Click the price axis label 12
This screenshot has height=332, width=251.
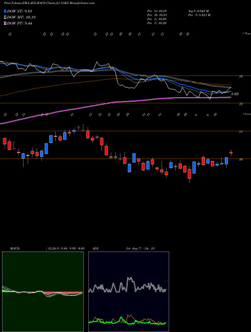tap(240, 104)
